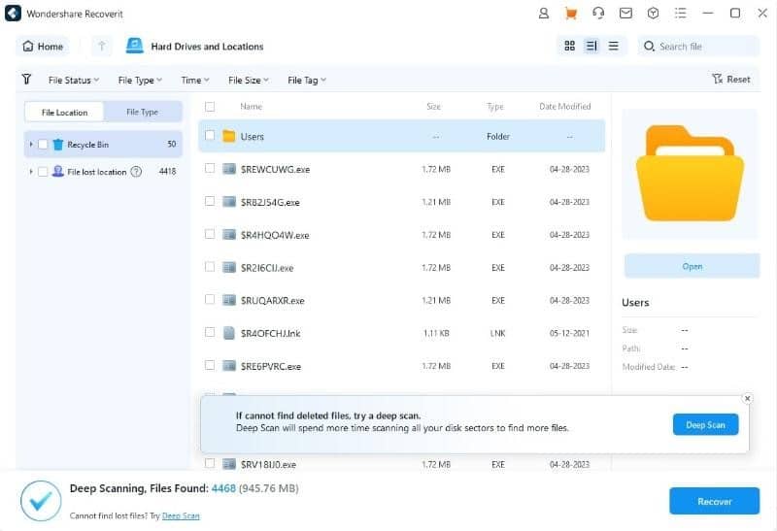The width and height of the screenshot is (777, 531).
Task: Click the $R82J54G.exe file icon
Action: 229,202
